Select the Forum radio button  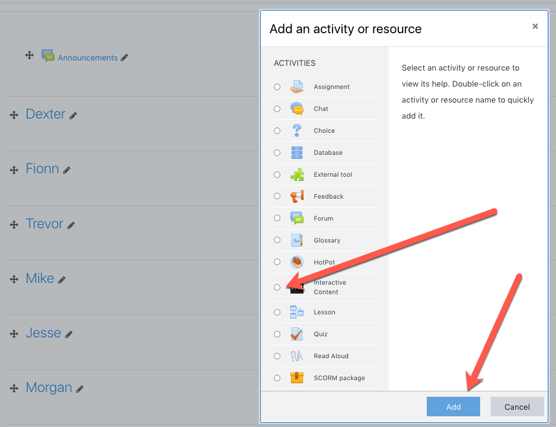[x=277, y=218]
